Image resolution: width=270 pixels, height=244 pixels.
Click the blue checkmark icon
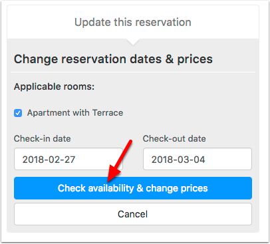click(18, 113)
